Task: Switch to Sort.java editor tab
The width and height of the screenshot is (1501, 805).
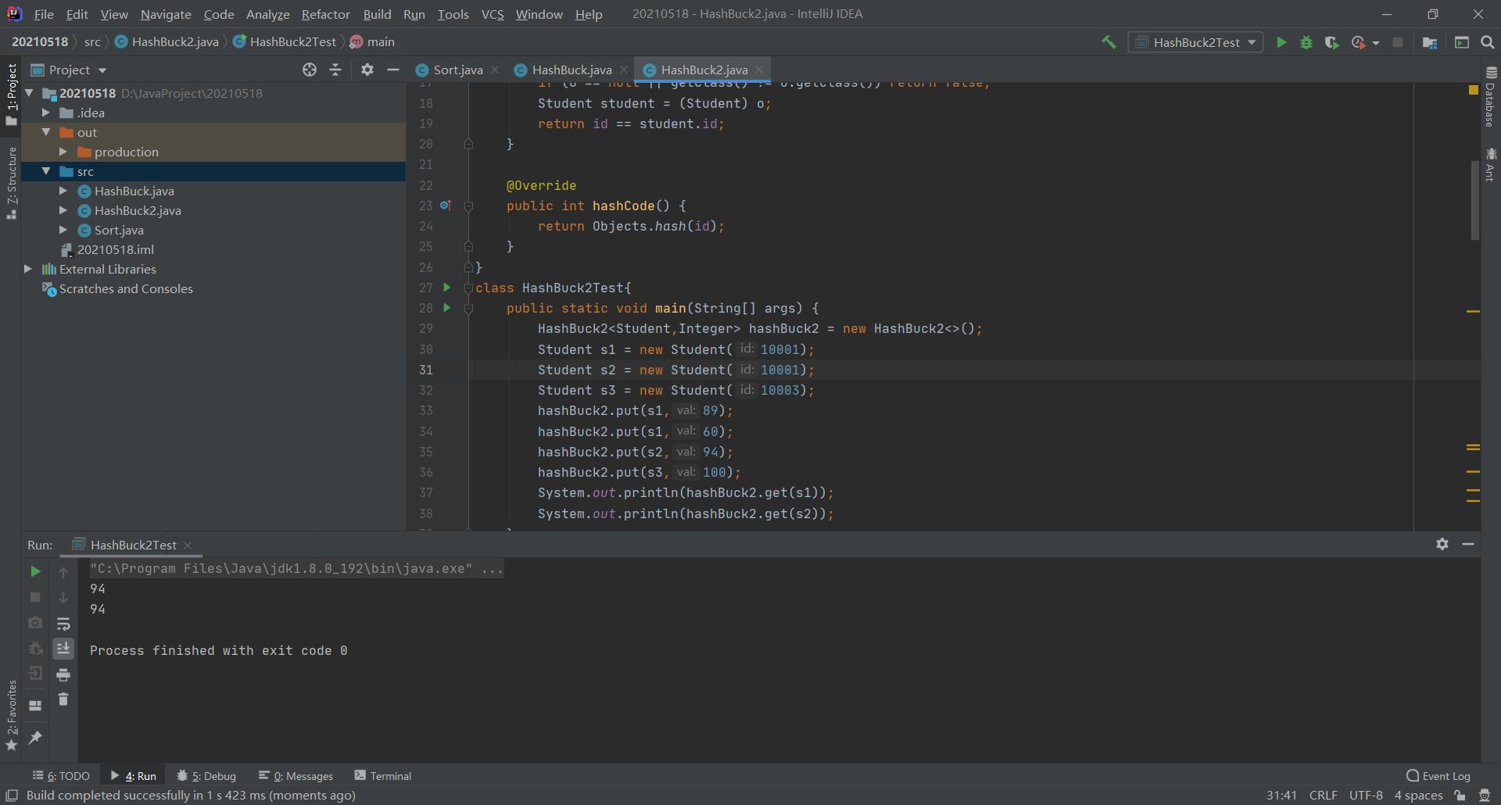Action: [457, 70]
